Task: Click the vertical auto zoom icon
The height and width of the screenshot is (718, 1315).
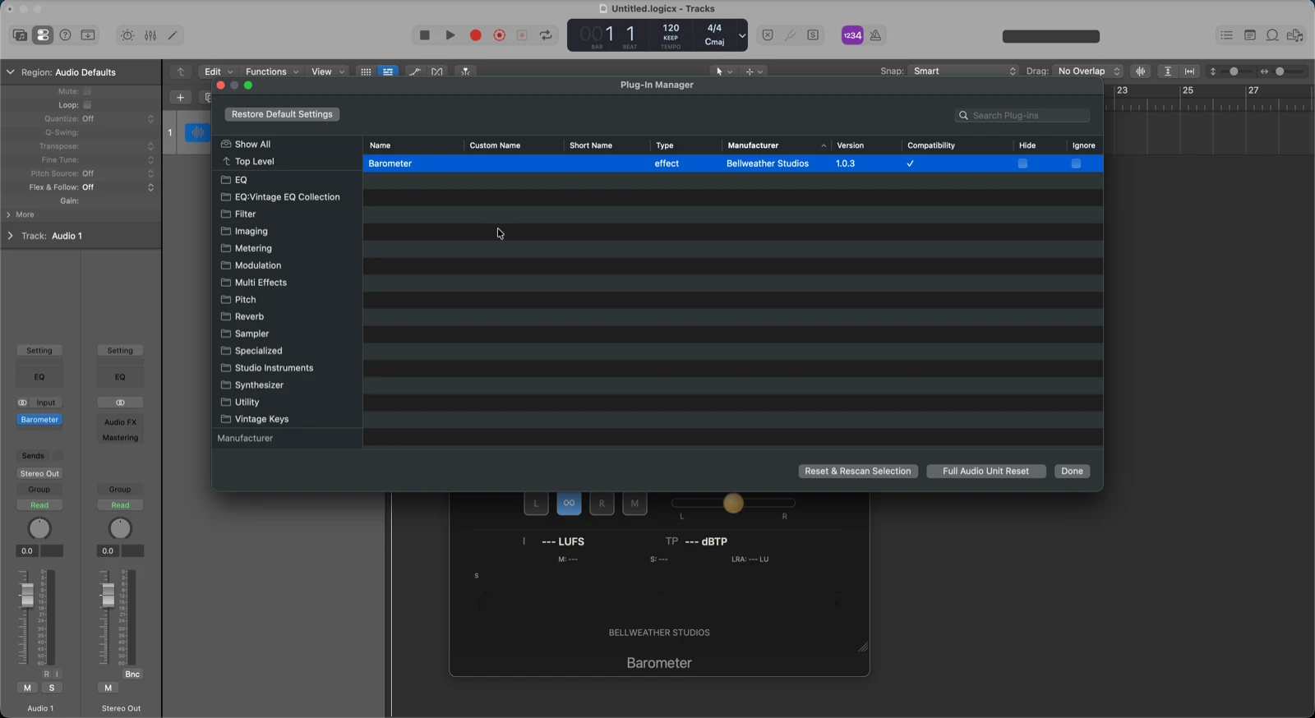Action: [x=1167, y=71]
